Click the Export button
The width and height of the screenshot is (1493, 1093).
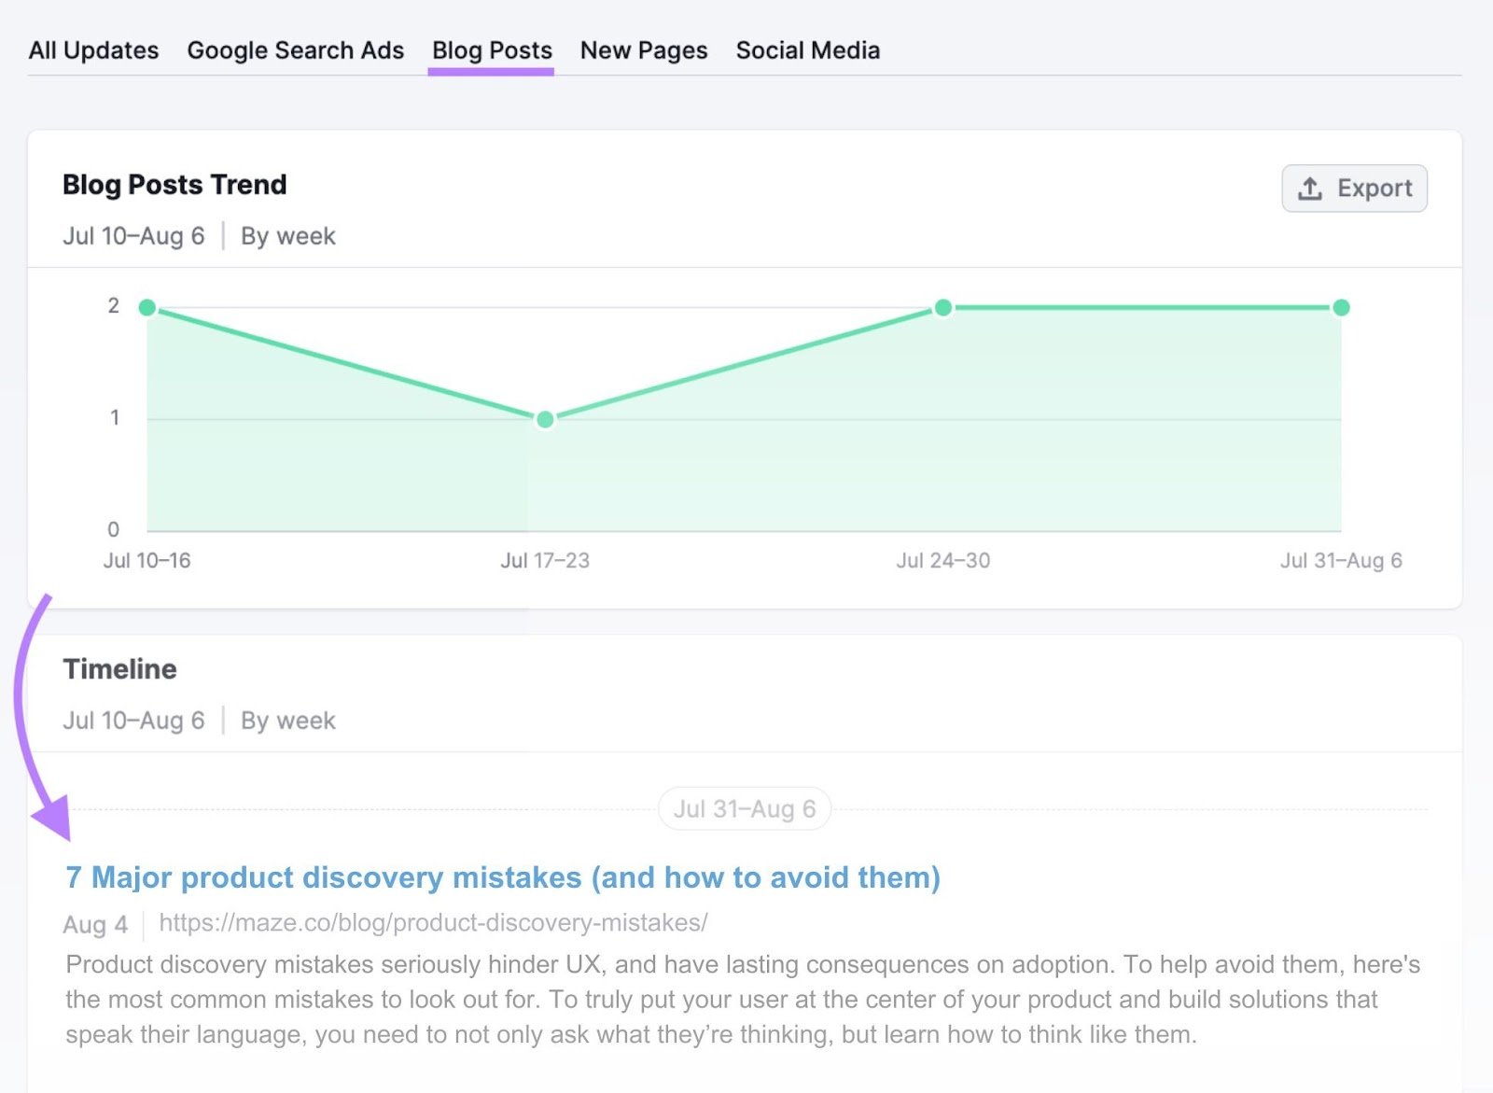[1354, 188]
